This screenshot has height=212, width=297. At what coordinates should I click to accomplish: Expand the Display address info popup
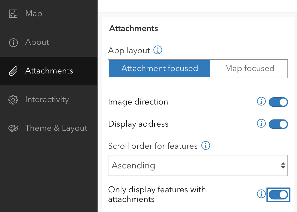[261, 124]
